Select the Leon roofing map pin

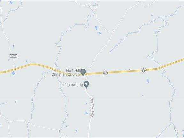point(86,84)
